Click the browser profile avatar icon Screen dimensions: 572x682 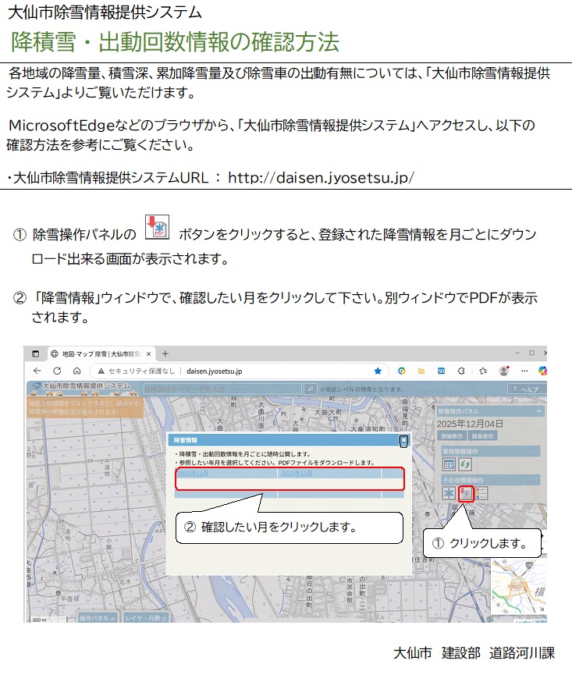504,371
